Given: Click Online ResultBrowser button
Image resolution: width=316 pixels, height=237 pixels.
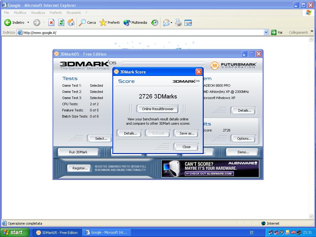Looking at the screenshot, I should [158, 109].
